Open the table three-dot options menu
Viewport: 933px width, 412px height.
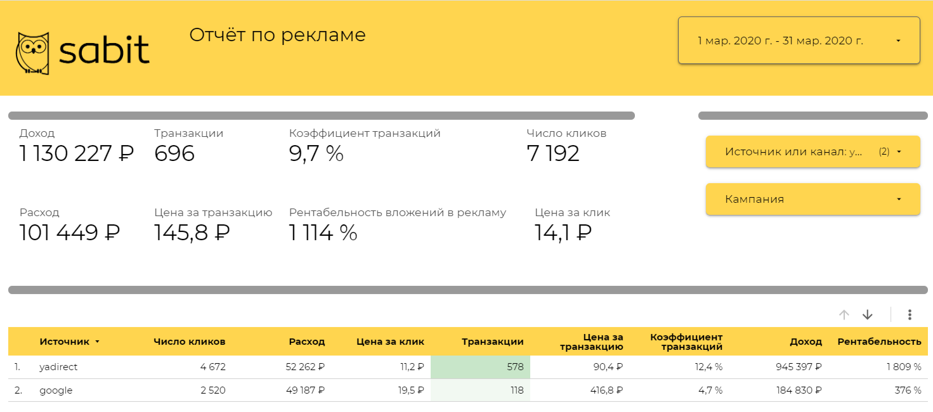point(910,314)
